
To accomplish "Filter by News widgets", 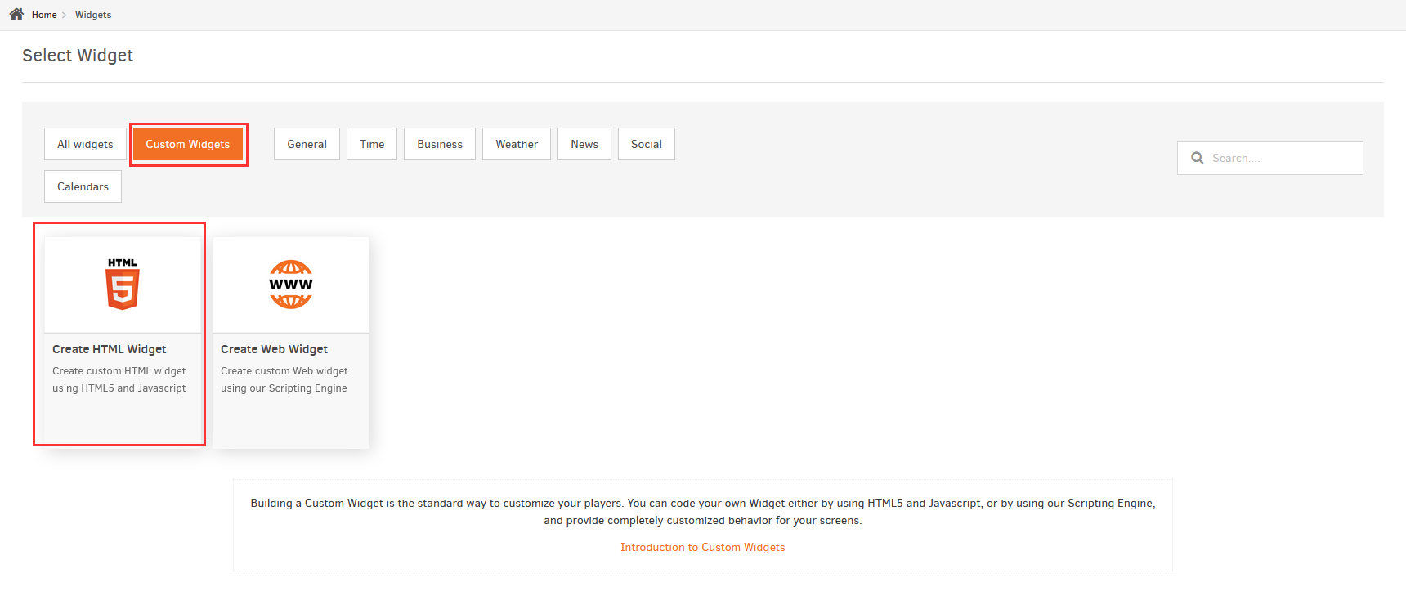I will click(x=584, y=144).
